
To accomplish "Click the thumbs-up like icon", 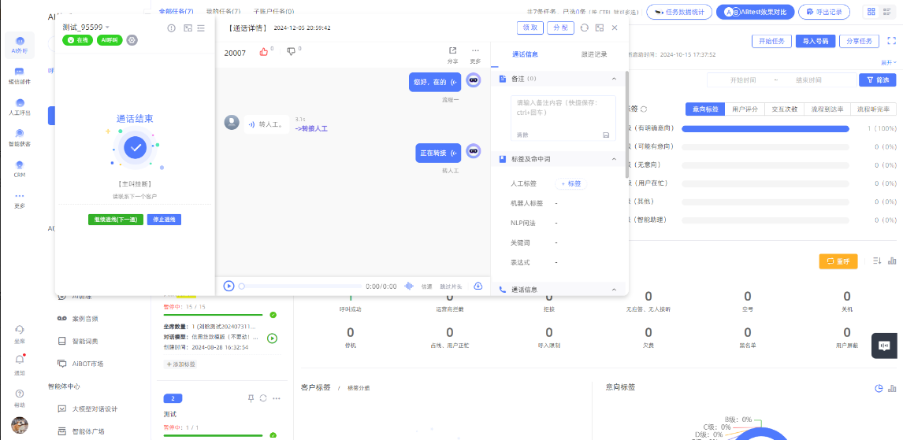I will (264, 52).
